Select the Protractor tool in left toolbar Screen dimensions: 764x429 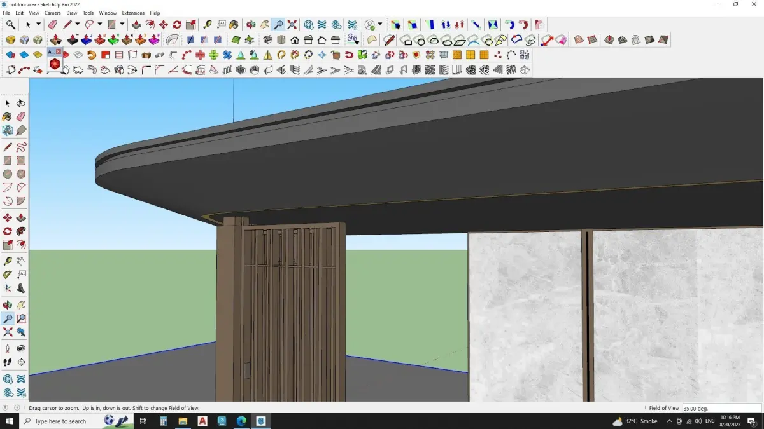tap(8, 275)
